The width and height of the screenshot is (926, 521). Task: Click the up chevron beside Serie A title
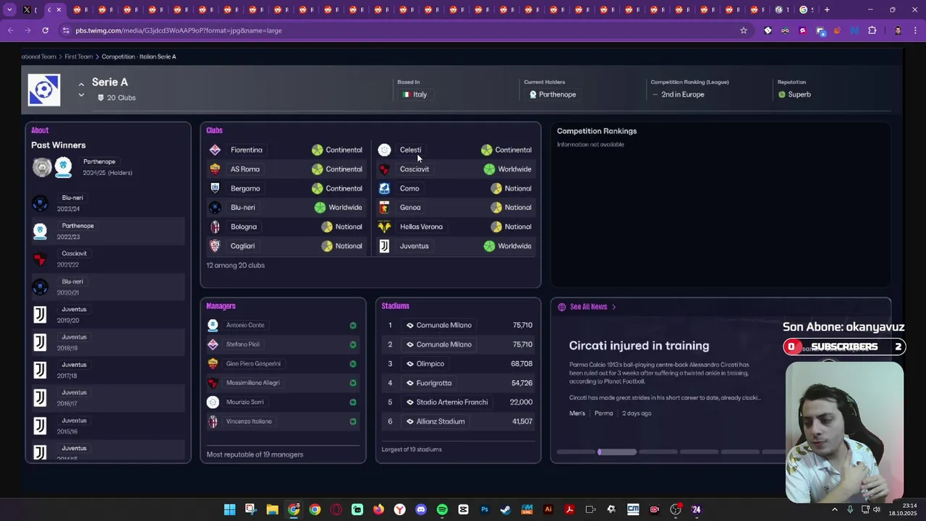[81, 85]
